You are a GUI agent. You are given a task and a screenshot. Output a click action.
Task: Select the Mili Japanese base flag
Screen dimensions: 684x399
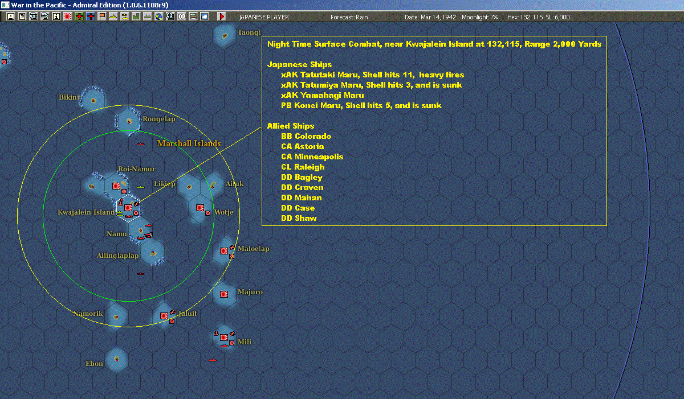point(223,338)
